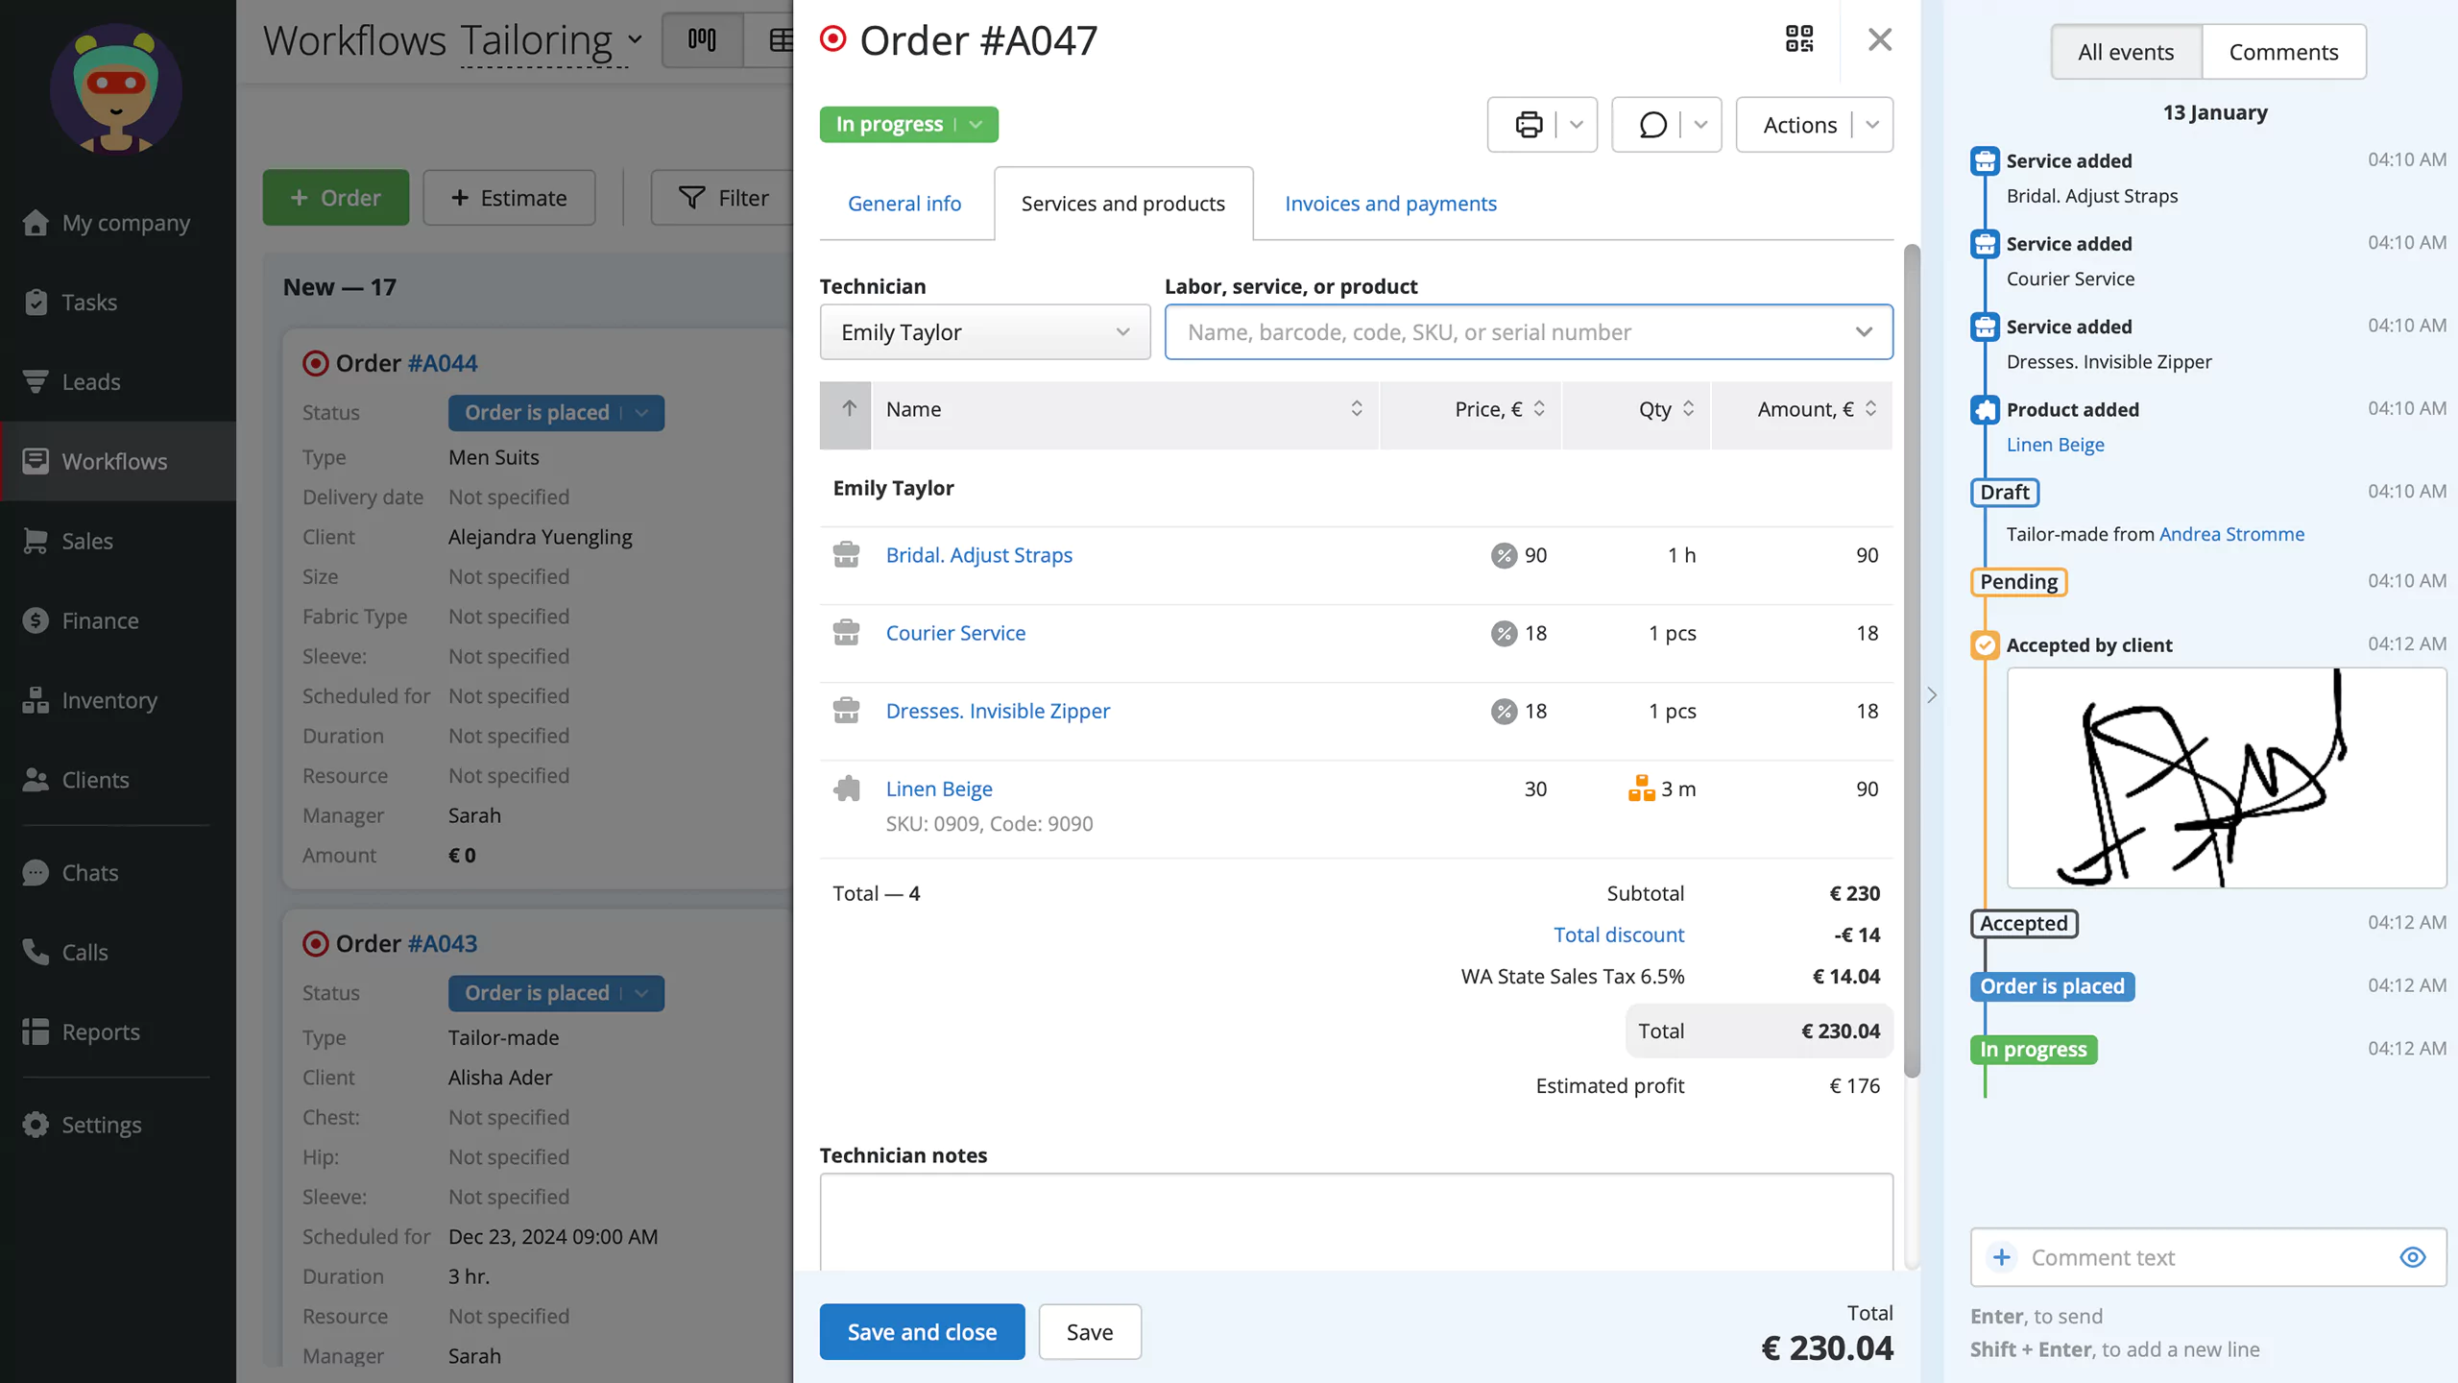The height and width of the screenshot is (1383, 2458).
Task: Click the service icon next to Bridal Adjust Straps
Action: 846,554
